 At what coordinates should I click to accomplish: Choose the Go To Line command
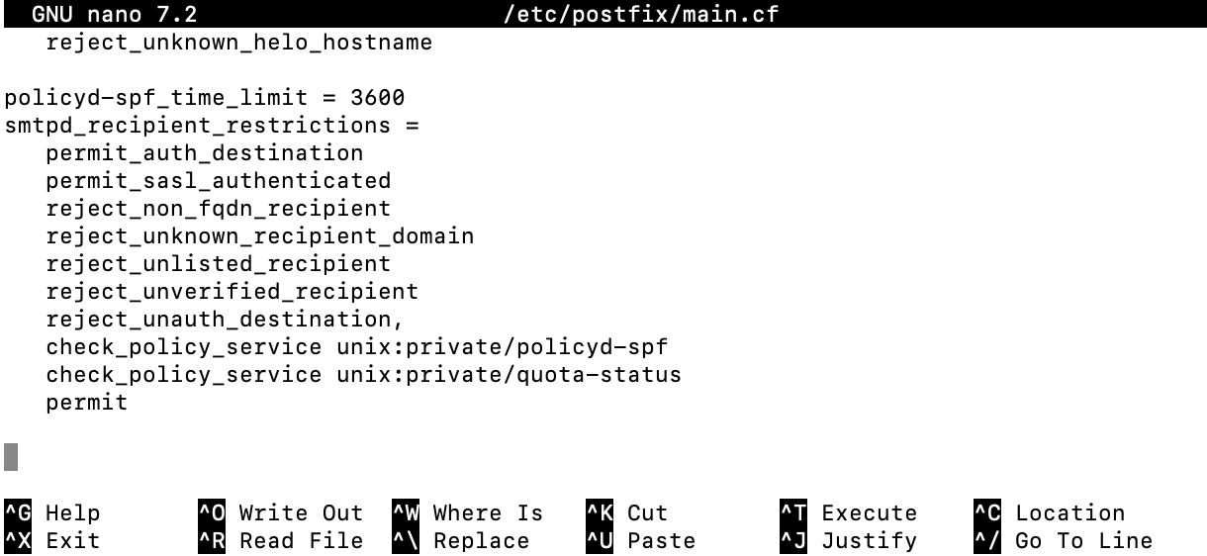click(x=1083, y=541)
